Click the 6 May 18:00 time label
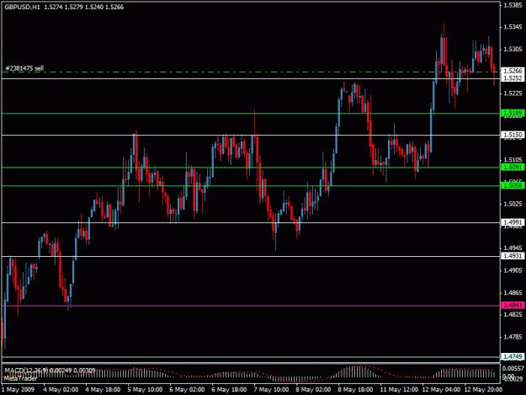 click(x=230, y=390)
